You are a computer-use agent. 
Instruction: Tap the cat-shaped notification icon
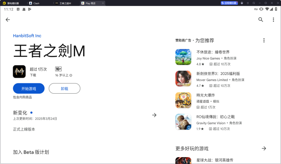tap(24, 9)
